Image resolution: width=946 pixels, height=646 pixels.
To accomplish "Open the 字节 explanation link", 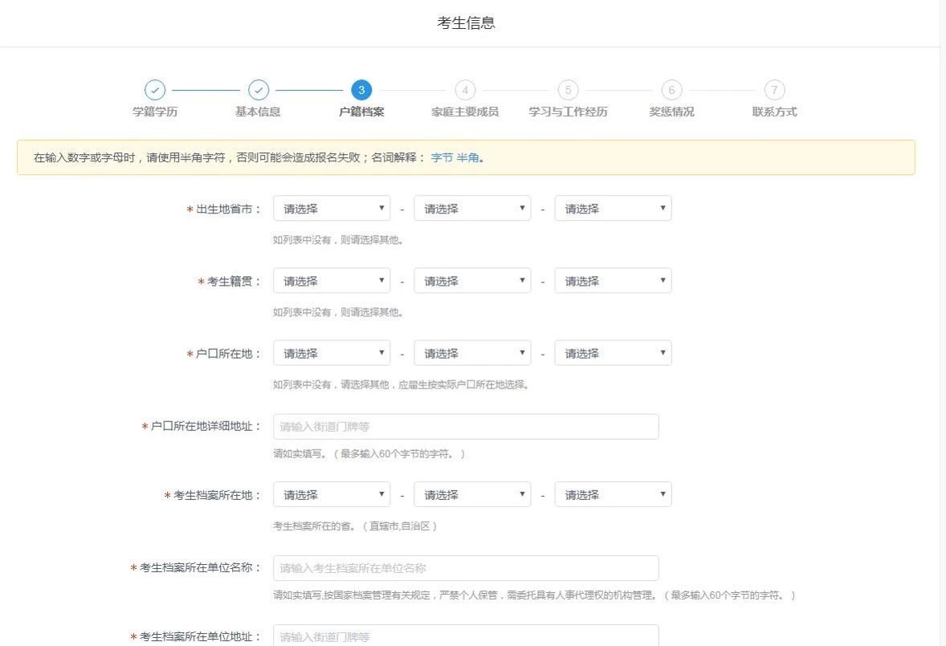I will [x=442, y=158].
